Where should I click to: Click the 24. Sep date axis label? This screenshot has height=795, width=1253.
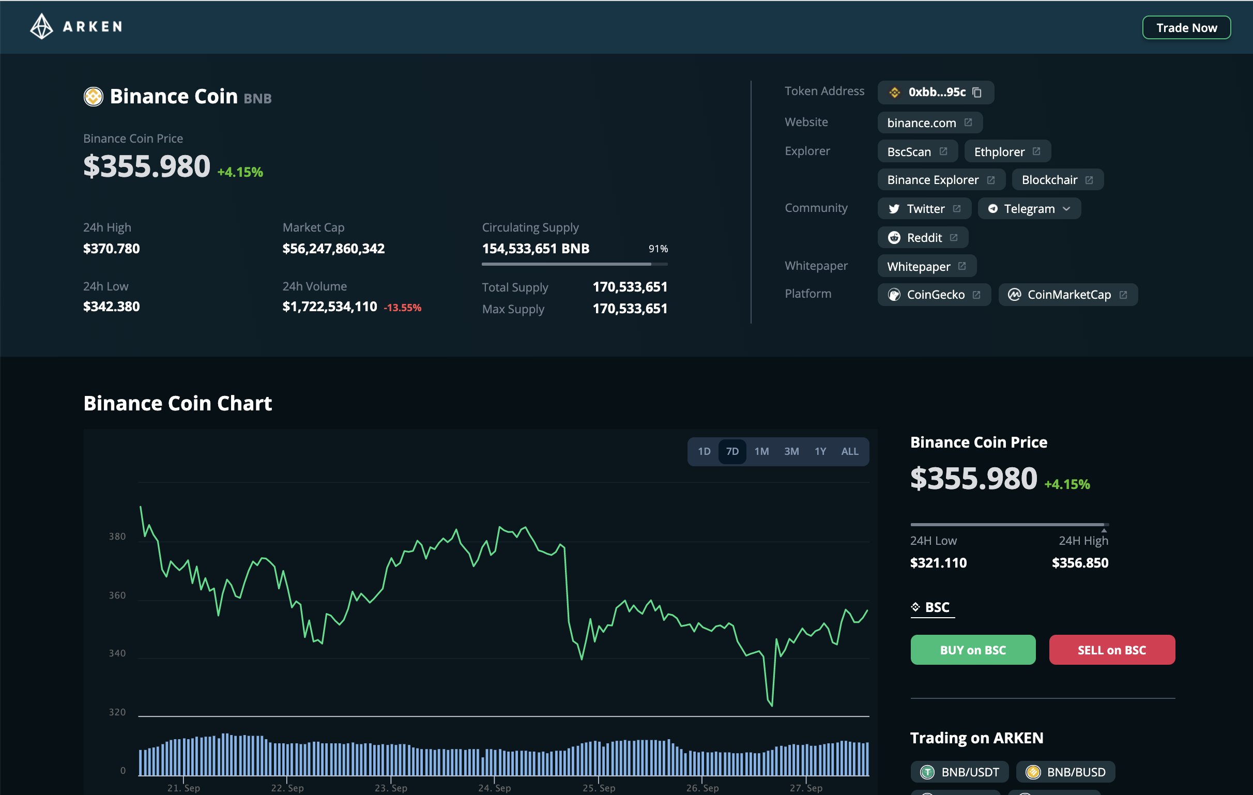[x=494, y=788]
